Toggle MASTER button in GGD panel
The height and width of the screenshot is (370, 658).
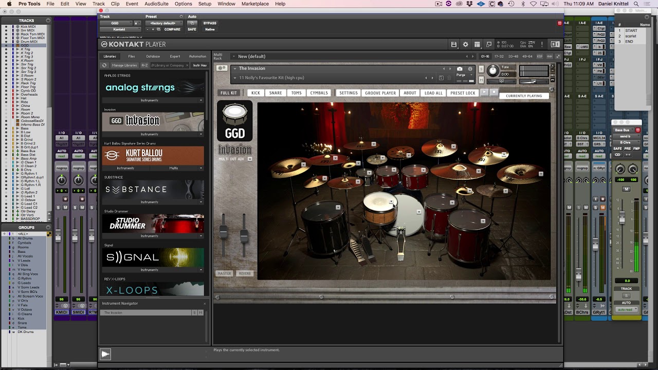point(224,273)
